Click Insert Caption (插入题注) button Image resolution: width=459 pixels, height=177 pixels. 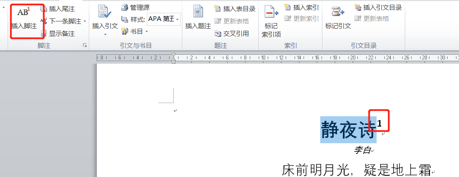(198, 19)
